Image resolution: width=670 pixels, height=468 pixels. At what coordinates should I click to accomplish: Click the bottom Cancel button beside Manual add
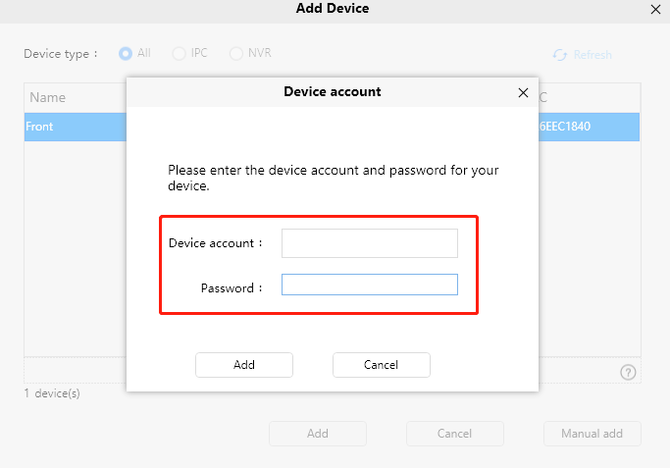tap(454, 434)
